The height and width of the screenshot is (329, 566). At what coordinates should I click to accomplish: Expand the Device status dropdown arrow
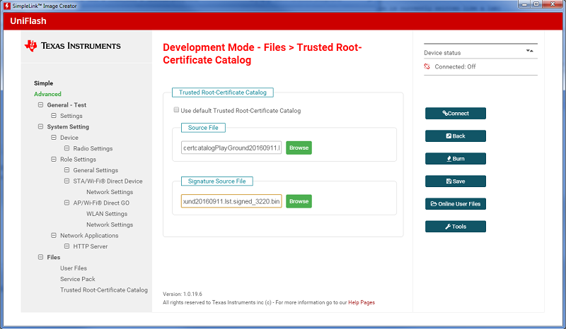529,52
